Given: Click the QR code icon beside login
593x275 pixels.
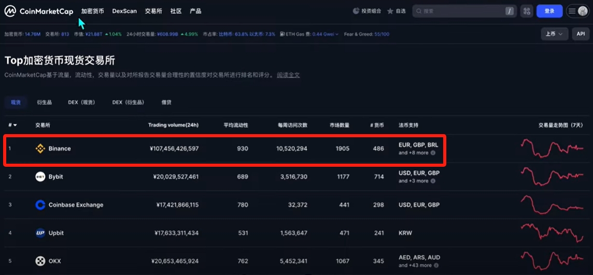Looking at the screenshot, I should click(x=527, y=11).
